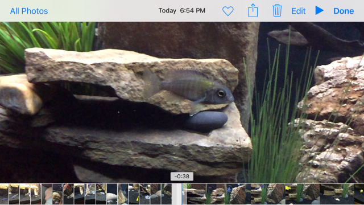This screenshot has width=364, height=205.
Task: Click the blank gap in the filmstrip scrubber
Action: point(176,194)
